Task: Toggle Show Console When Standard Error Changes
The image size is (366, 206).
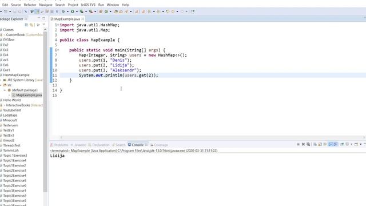Action: [x=336, y=144]
